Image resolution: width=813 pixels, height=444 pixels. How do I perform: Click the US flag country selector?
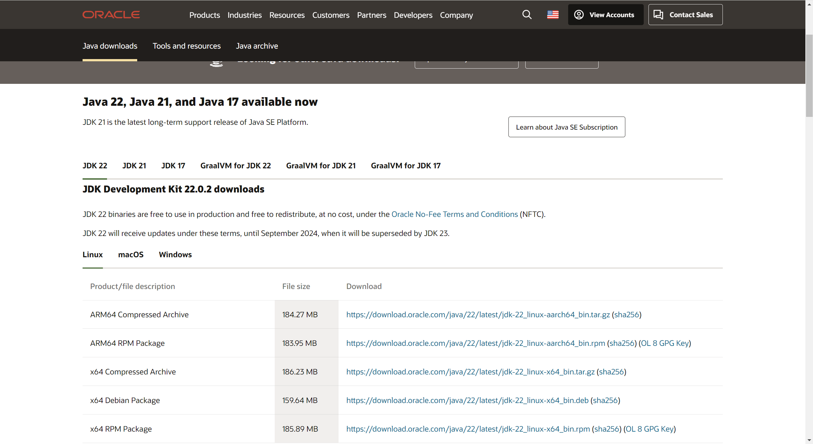(553, 15)
